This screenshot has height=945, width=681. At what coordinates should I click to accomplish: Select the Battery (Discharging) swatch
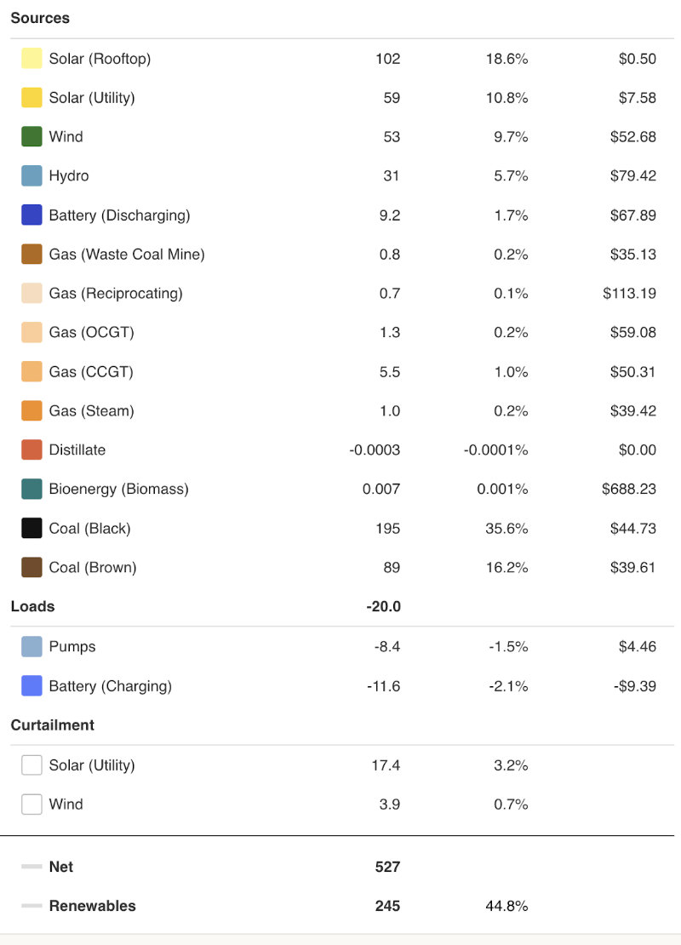31,215
